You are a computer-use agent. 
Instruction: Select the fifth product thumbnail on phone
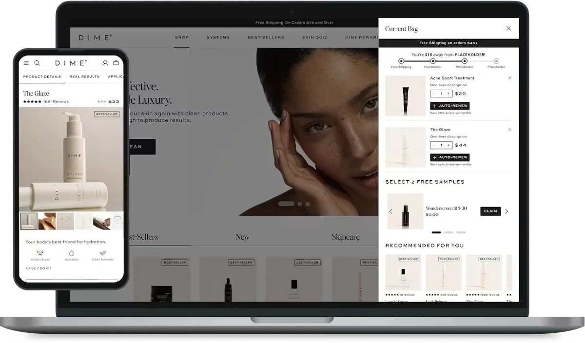click(x=102, y=221)
